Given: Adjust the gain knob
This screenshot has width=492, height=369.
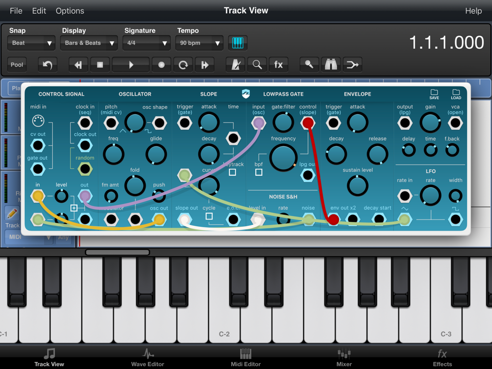Looking at the screenshot, I should click(x=430, y=123).
